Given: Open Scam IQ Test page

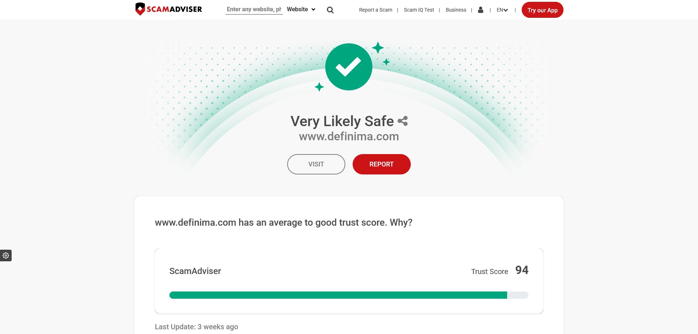Looking at the screenshot, I should click(419, 10).
